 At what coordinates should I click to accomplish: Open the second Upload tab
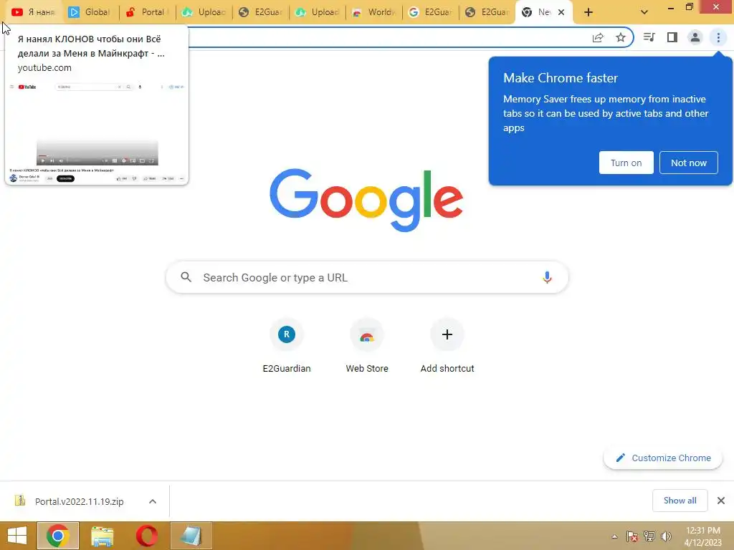(317, 12)
